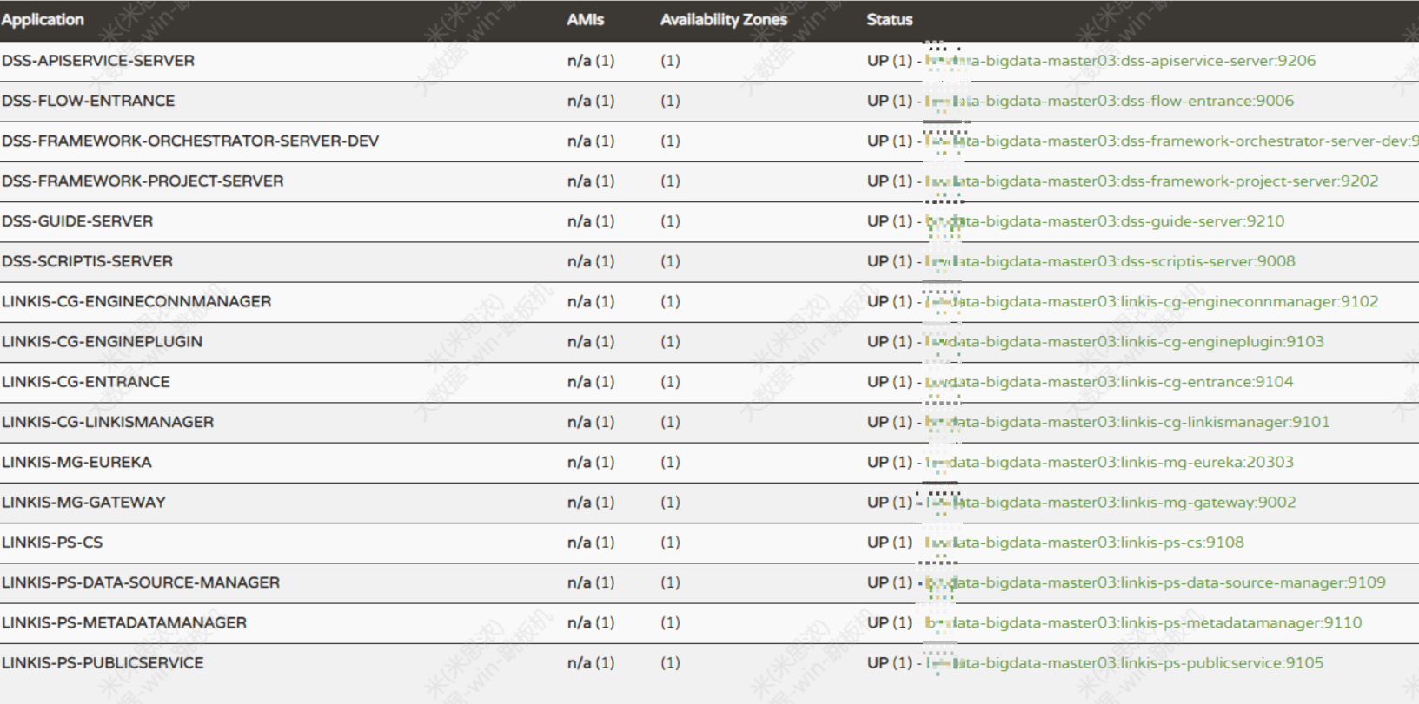
Task: Click the n/a (1) AMI cell for LINKIS-MG-EUREKA
Action: point(591,462)
